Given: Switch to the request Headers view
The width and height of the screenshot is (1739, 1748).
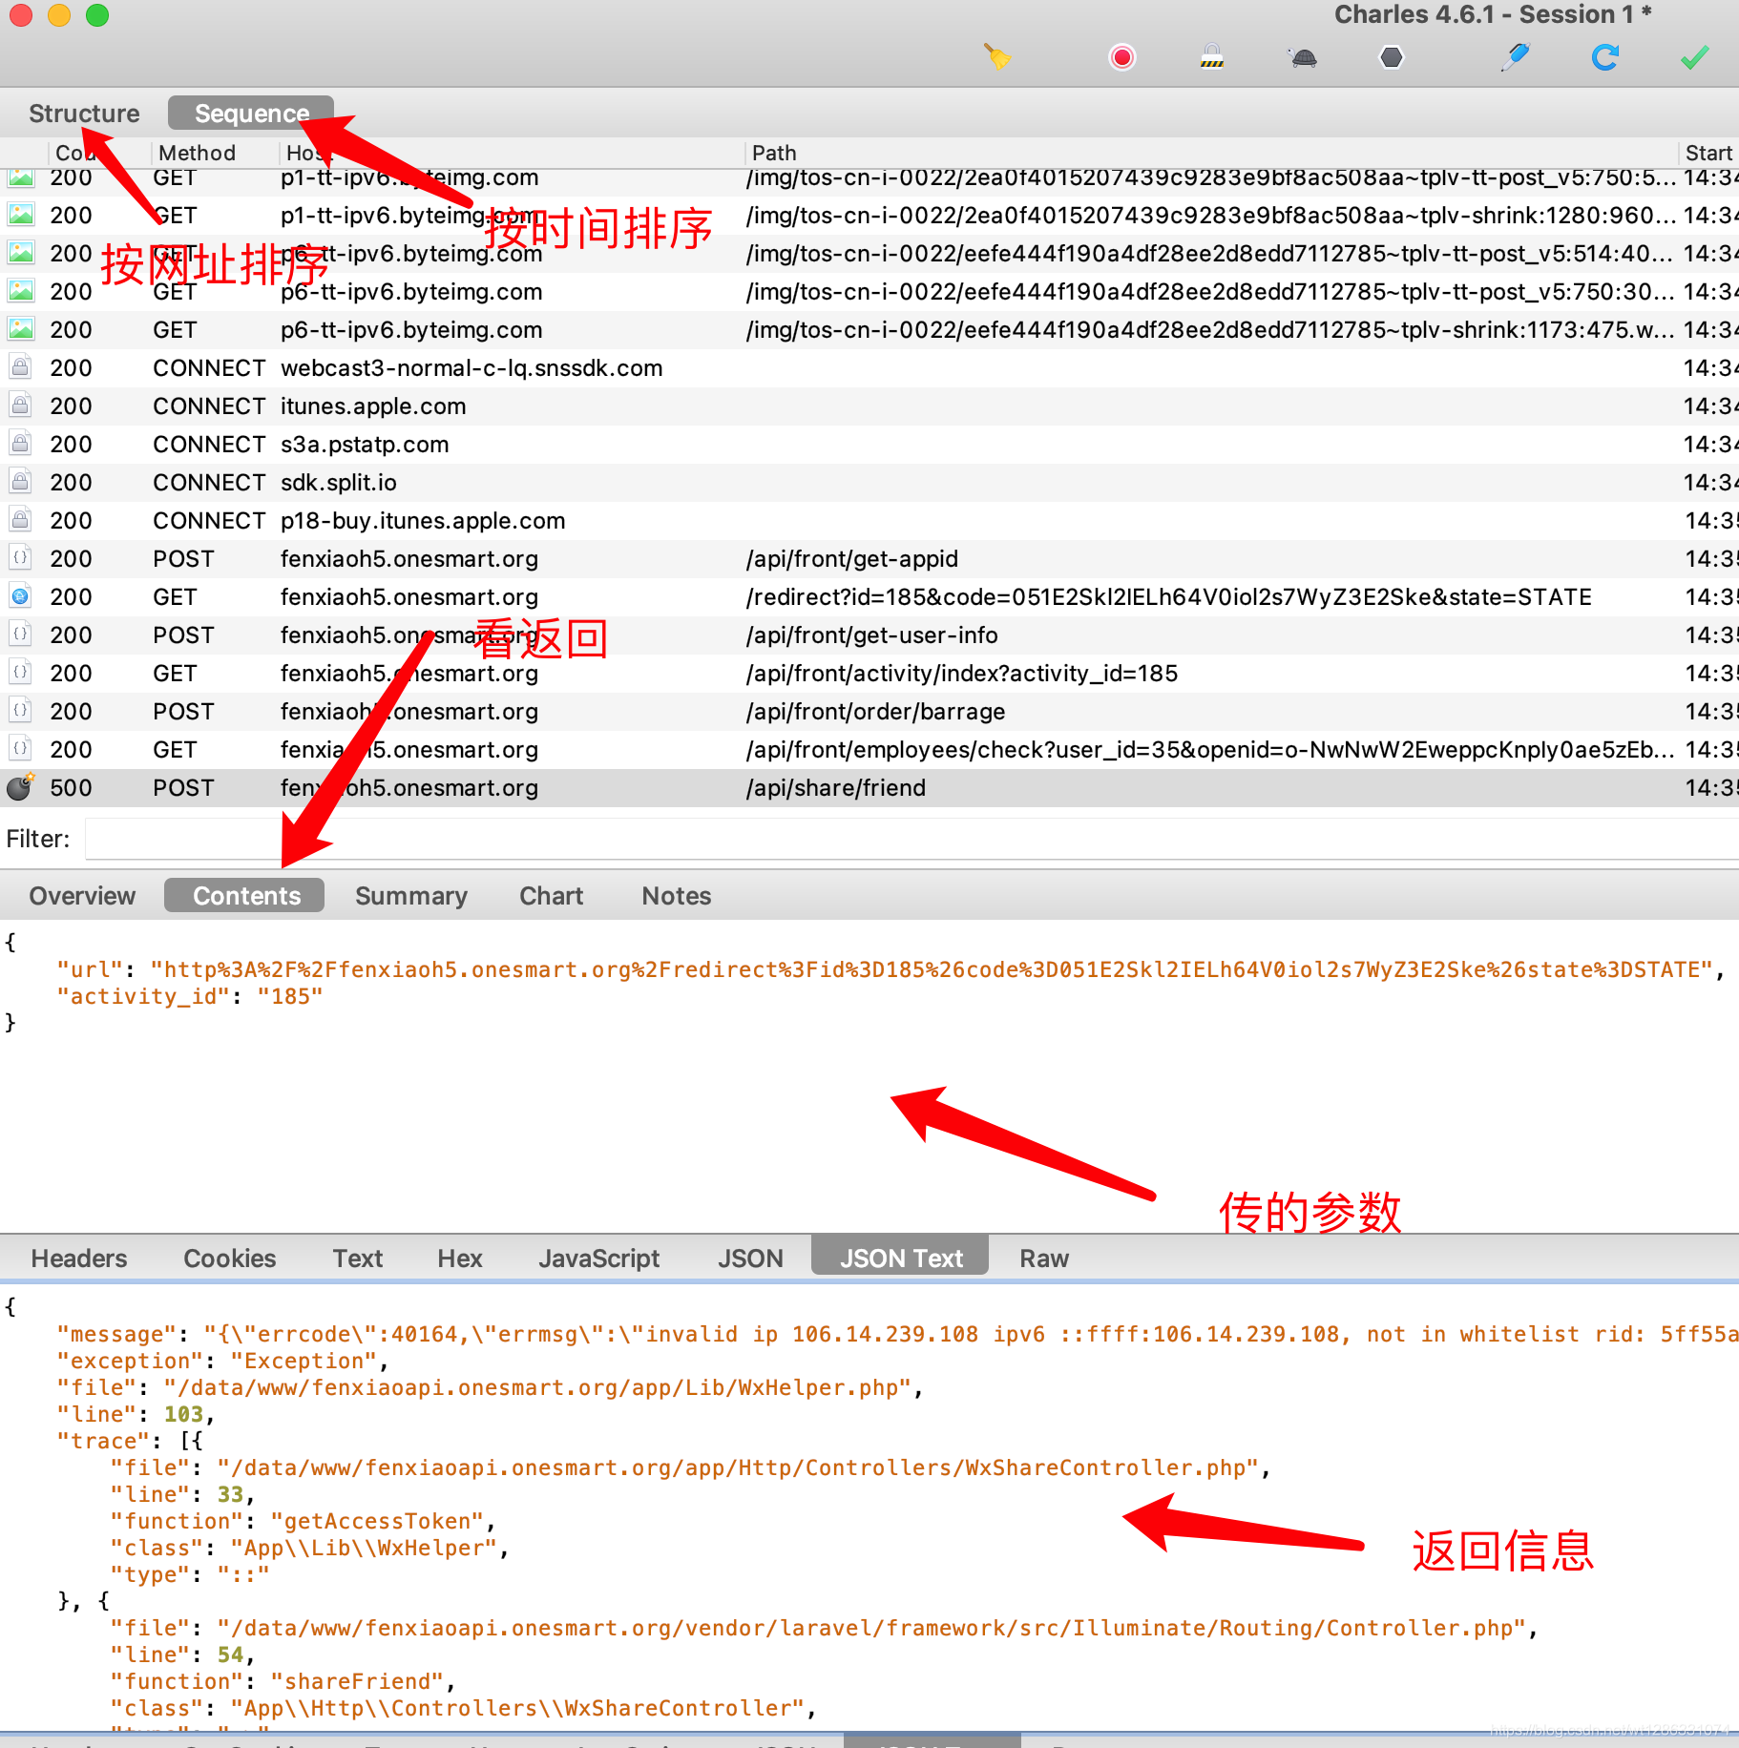Looking at the screenshot, I should (x=78, y=1259).
